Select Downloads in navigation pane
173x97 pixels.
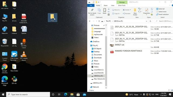coord(97,58)
